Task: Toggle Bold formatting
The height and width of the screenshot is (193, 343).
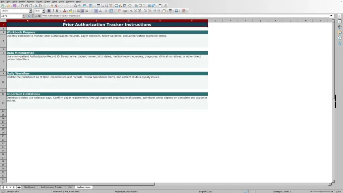Action: (49, 11)
